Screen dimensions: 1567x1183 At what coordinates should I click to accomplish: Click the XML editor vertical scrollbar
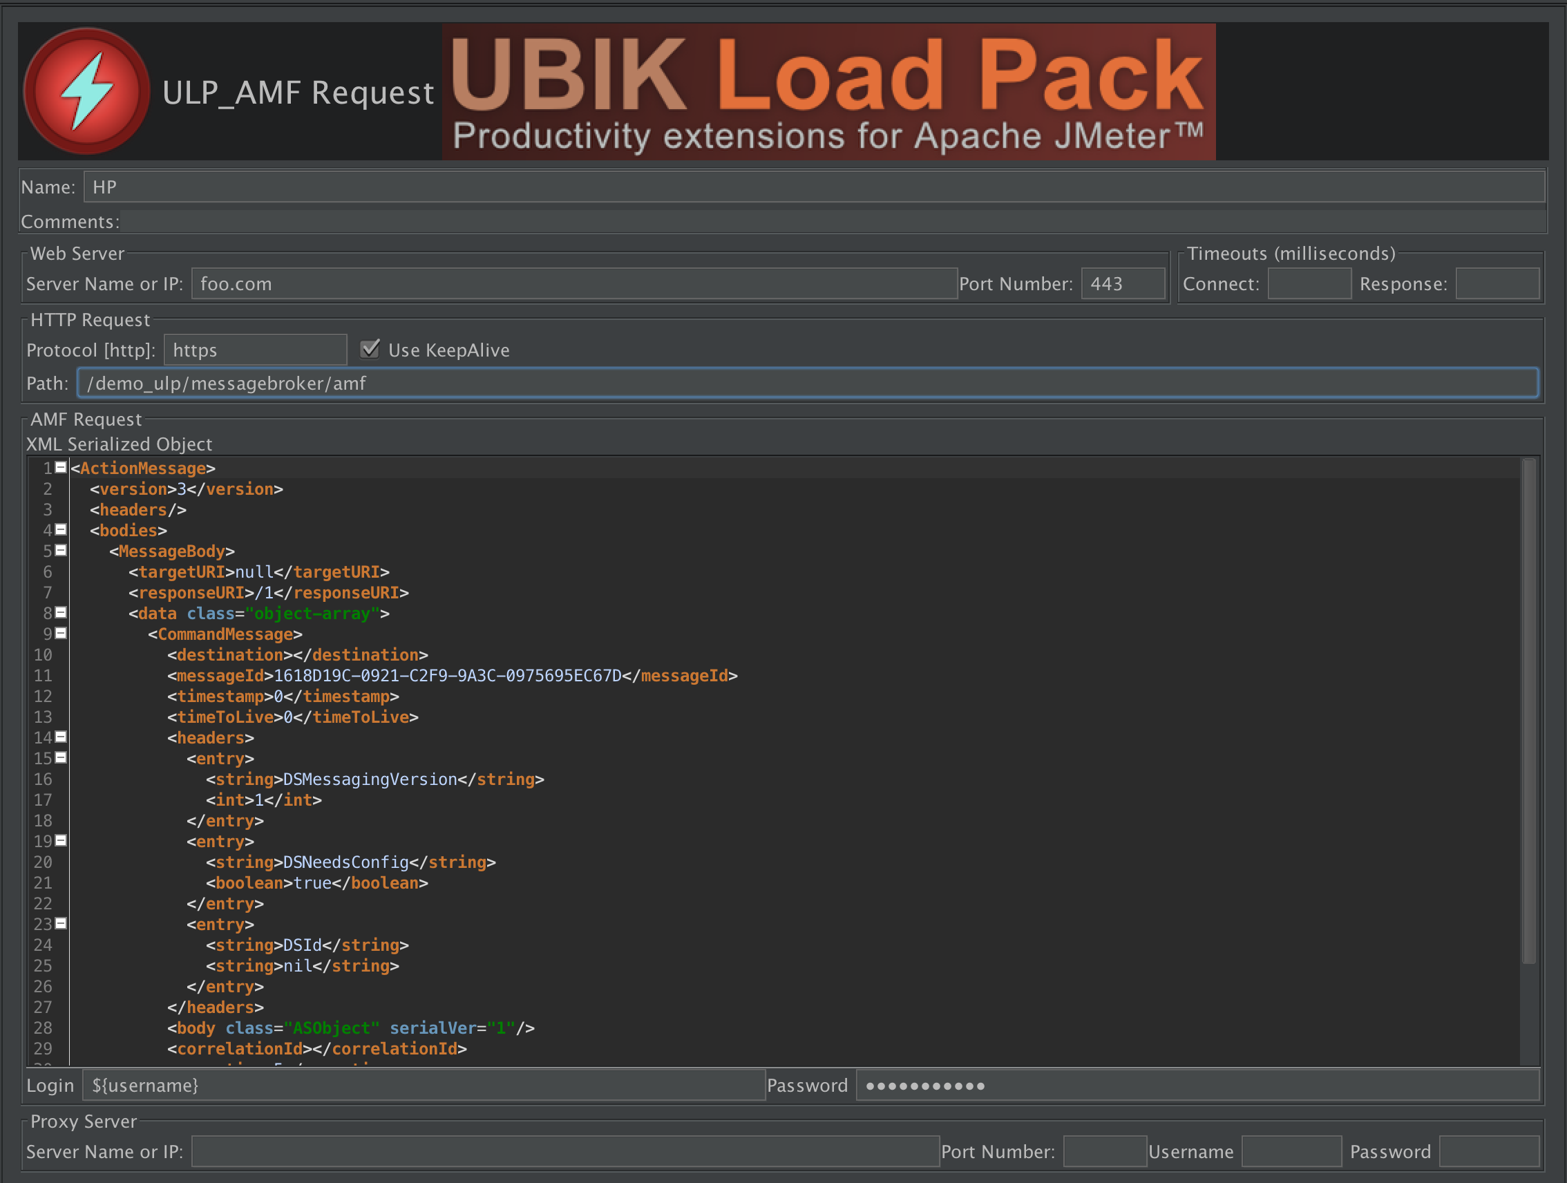(x=1529, y=711)
